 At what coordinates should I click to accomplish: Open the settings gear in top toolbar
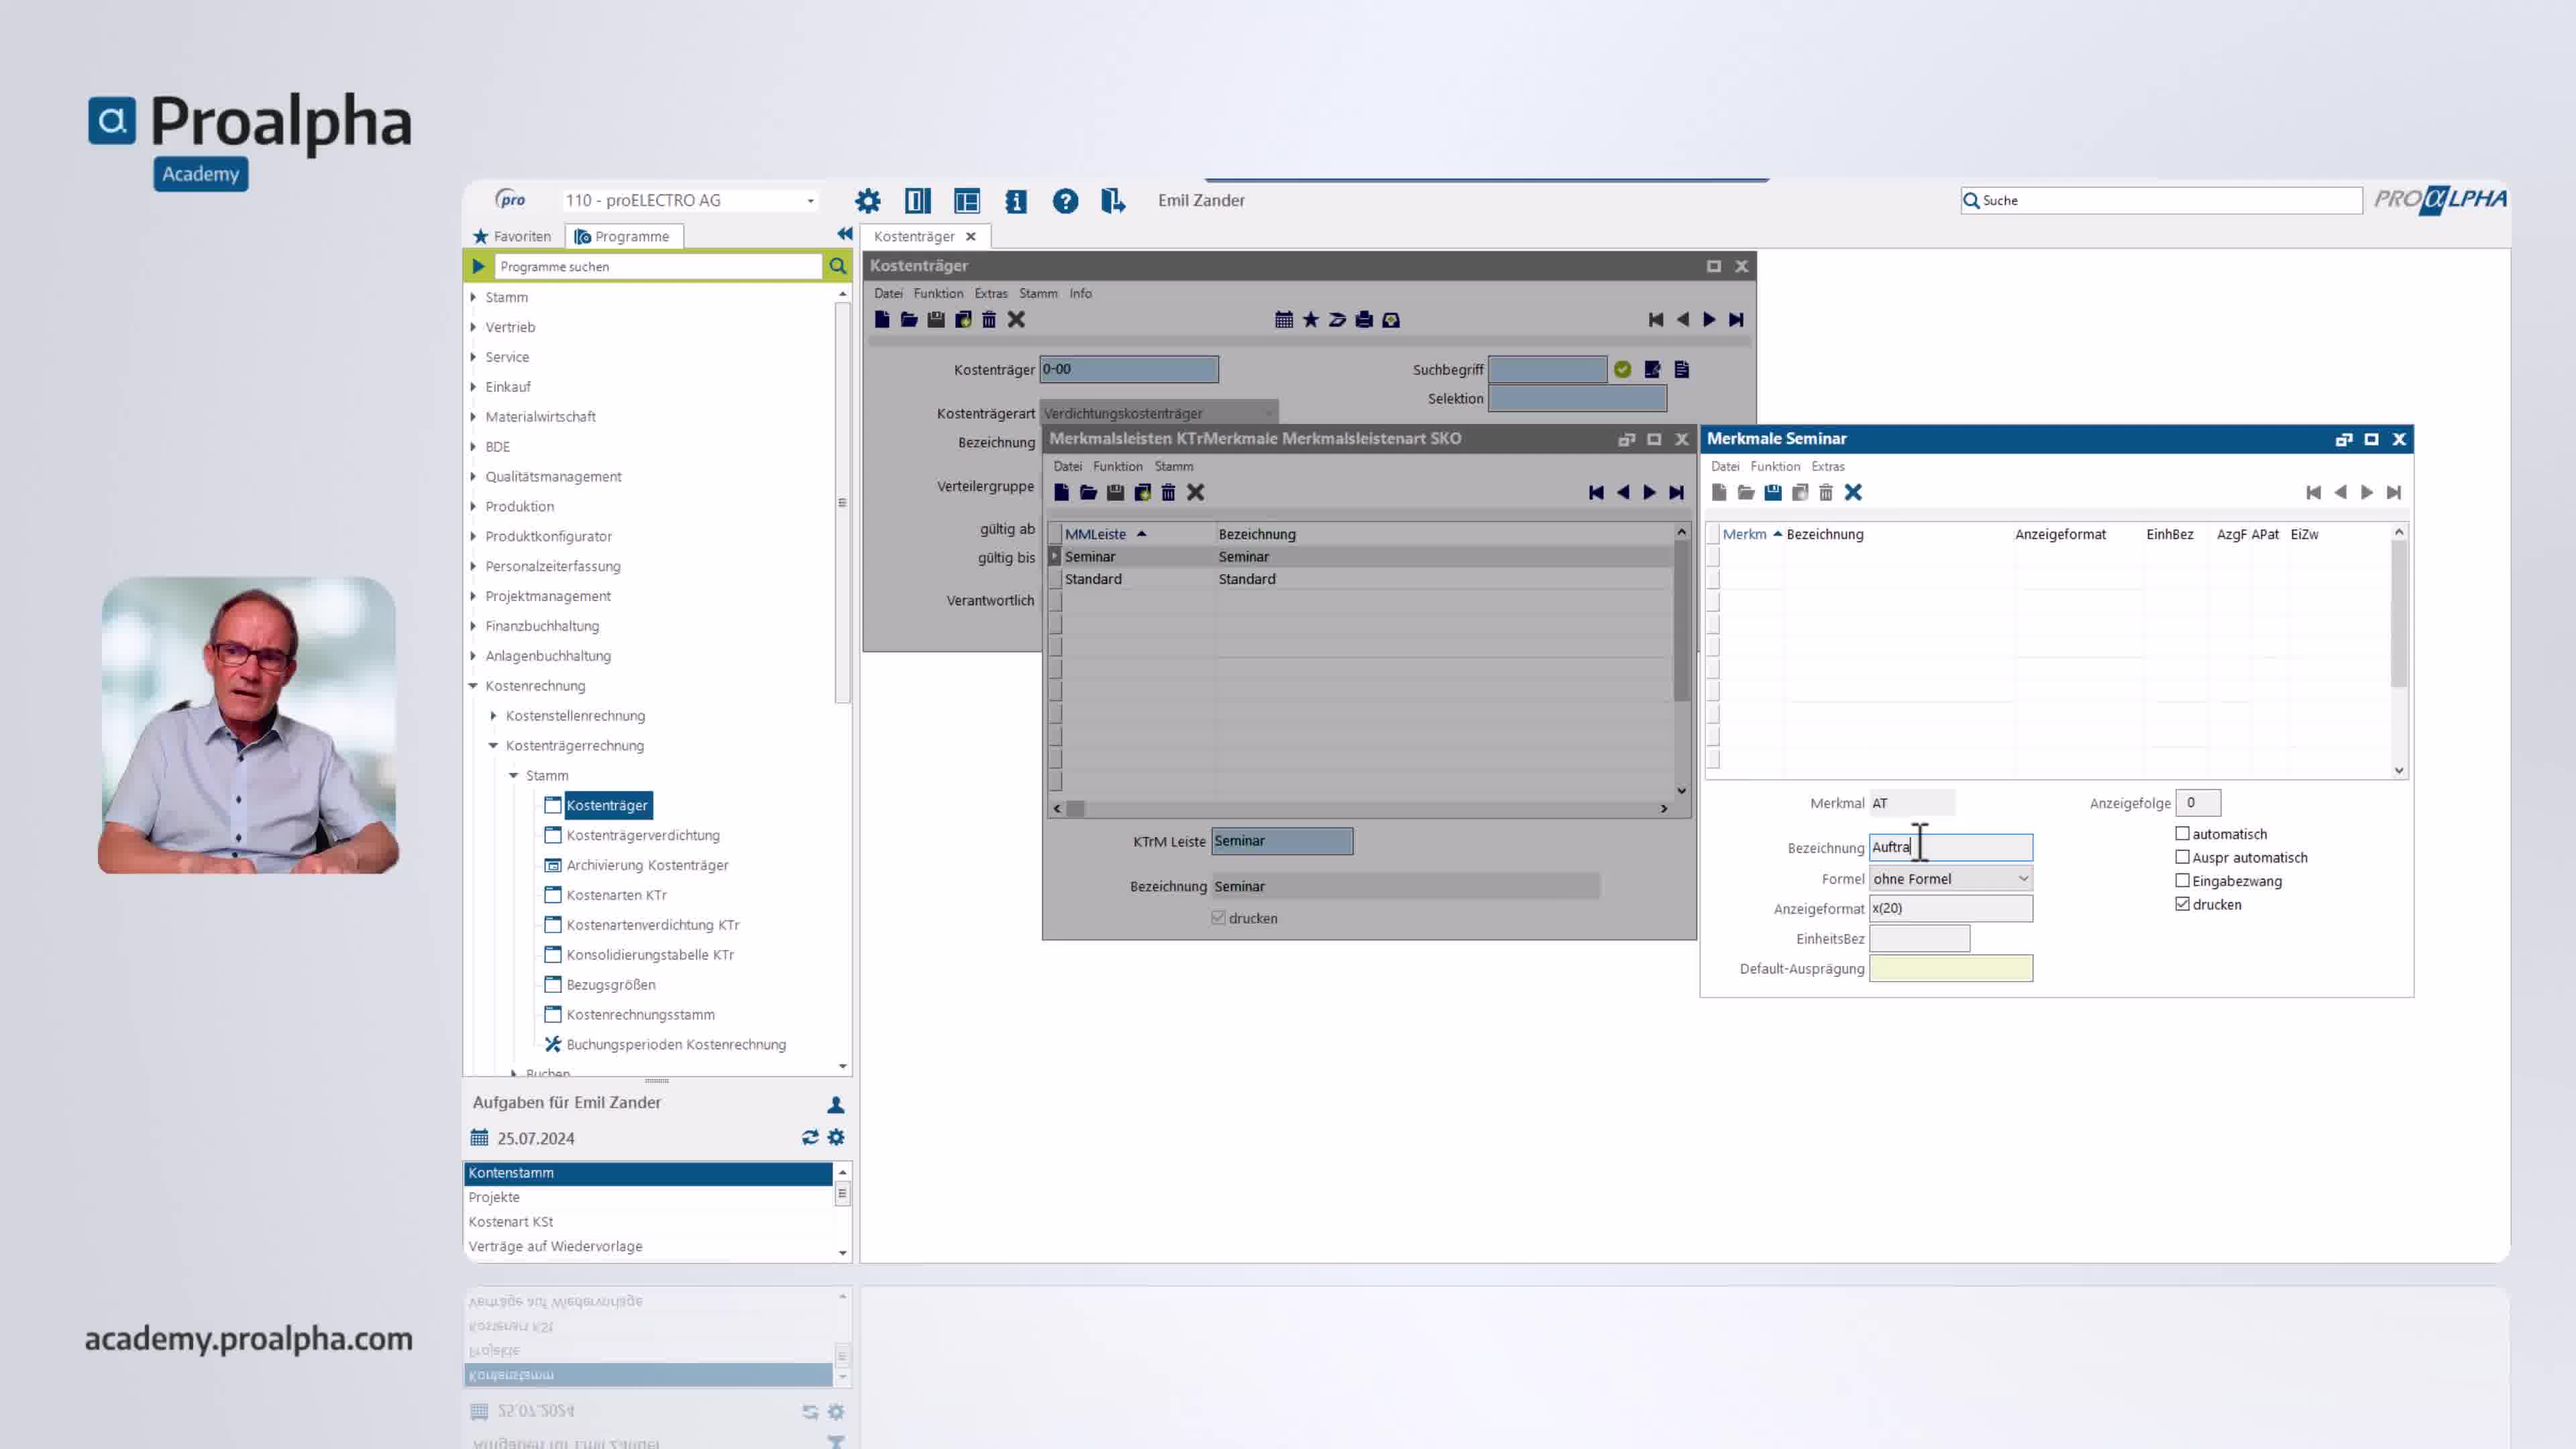(x=867, y=201)
